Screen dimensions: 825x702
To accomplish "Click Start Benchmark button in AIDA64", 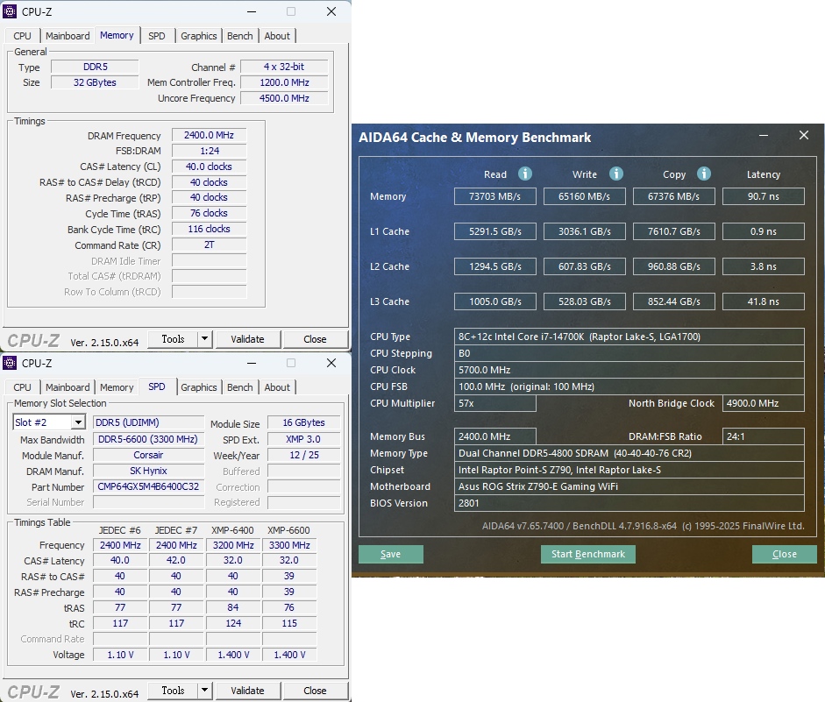I will coord(587,554).
